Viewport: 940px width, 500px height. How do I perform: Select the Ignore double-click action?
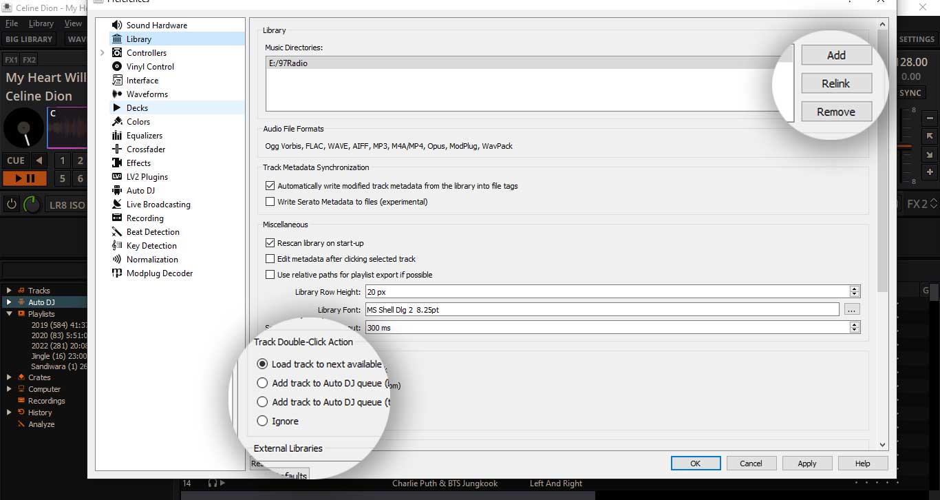(x=262, y=421)
